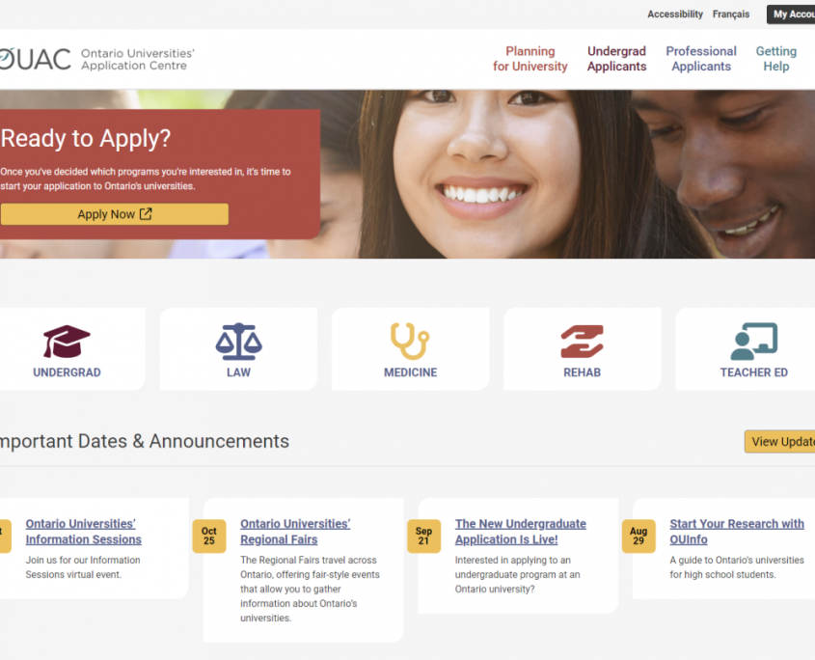Open the Undergrad Applicants menu
This screenshot has height=660, width=815.
pos(616,59)
